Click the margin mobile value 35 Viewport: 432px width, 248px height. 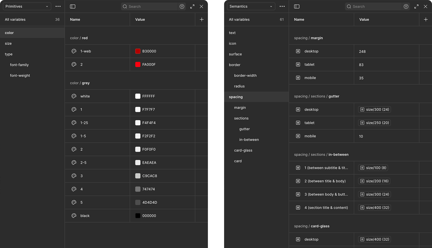click(x=361, y=78)
